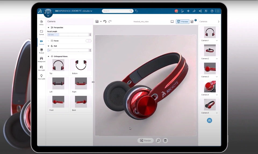Open notifications flag icon in top bar

[x=182, y=11]
